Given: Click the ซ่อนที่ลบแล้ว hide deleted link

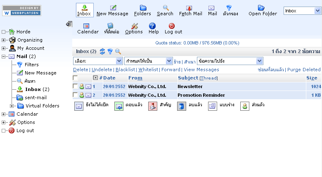Looking at the screenshot, I should point(271,70).
